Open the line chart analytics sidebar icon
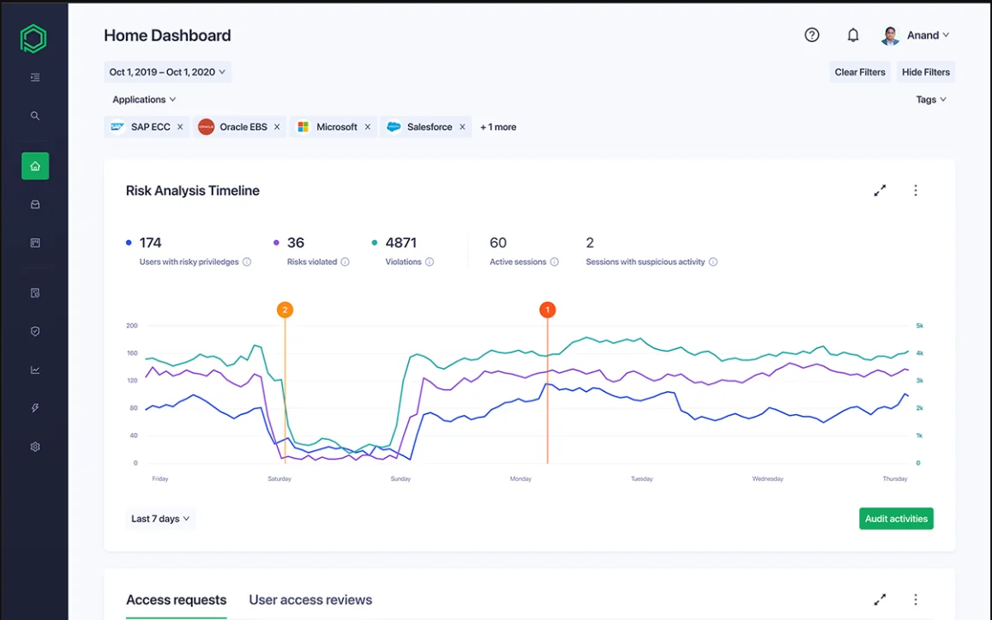992x620 pixels. click(35, 370)
